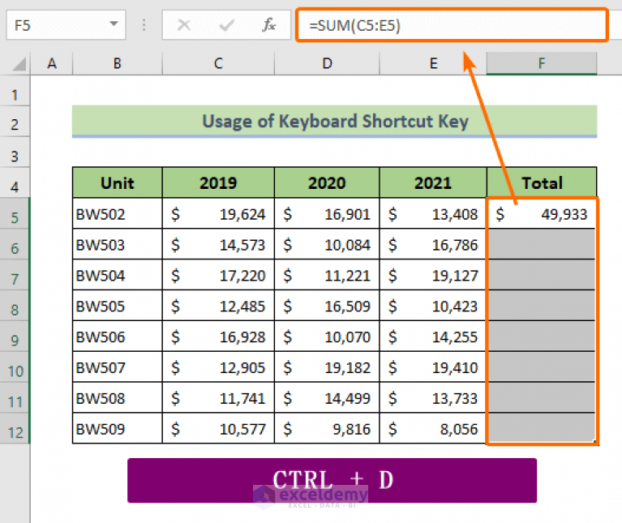Image resolution: width=622 pixels, height=523 pixels.
Task: Select row 8 header
Action: 15,306
